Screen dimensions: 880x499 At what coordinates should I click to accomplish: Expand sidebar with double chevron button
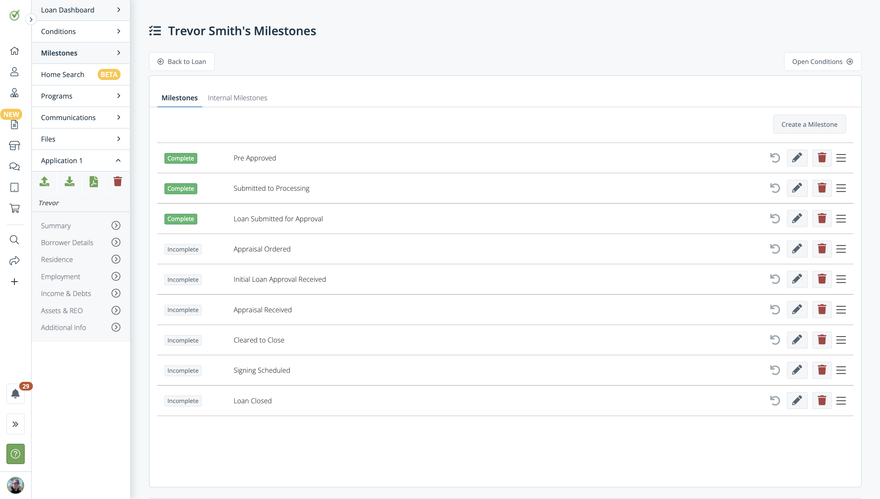[15, 424]
